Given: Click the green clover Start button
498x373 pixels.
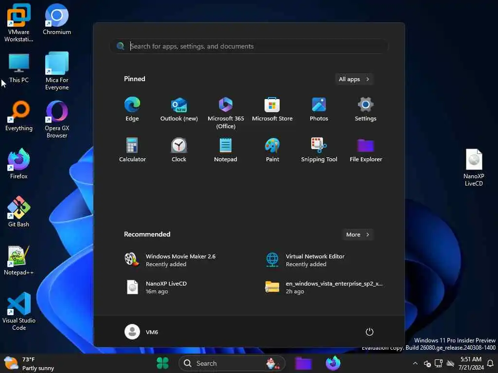Looking at the screenshot, I should pyautogui.click(x=162, y=363).
